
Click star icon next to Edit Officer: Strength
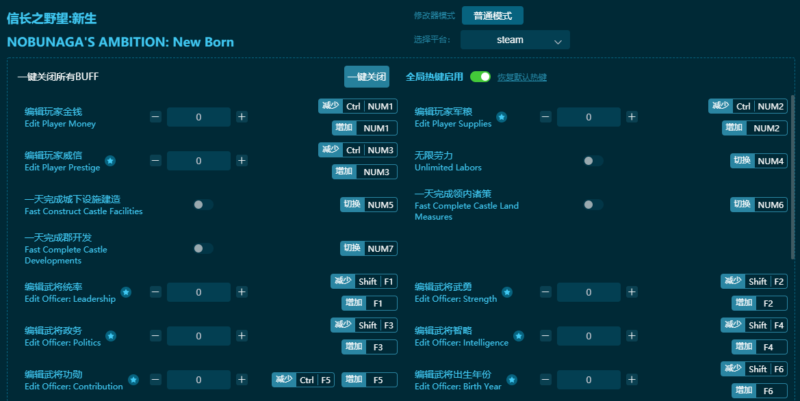[x=507, y=292]
